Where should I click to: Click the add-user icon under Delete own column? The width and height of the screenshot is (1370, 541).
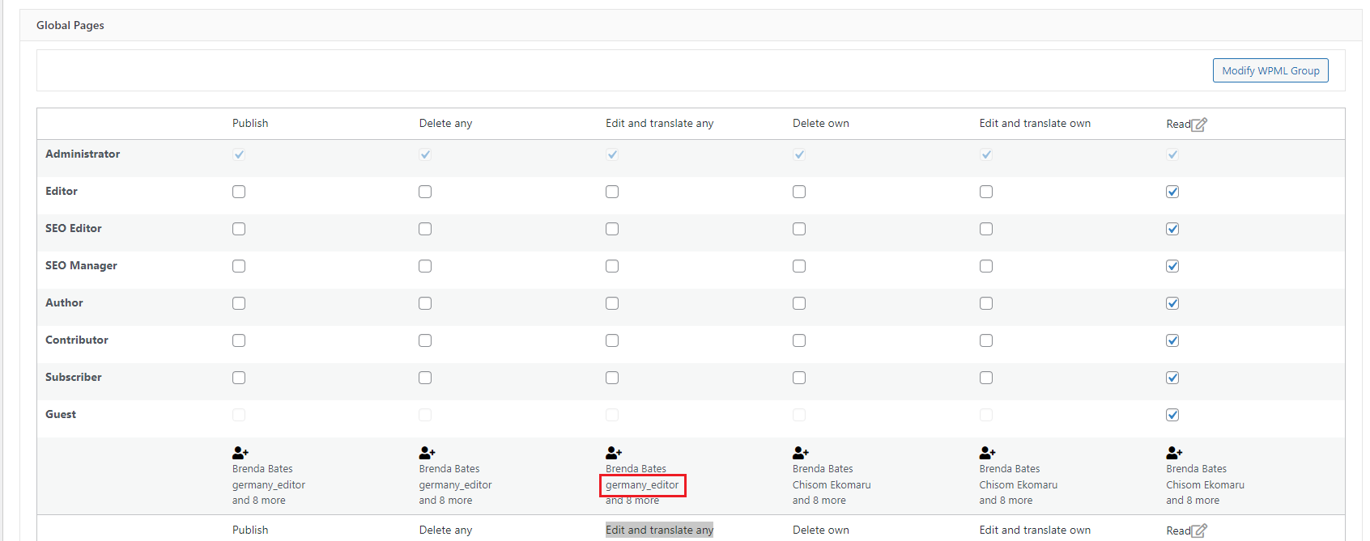(801, 453)
